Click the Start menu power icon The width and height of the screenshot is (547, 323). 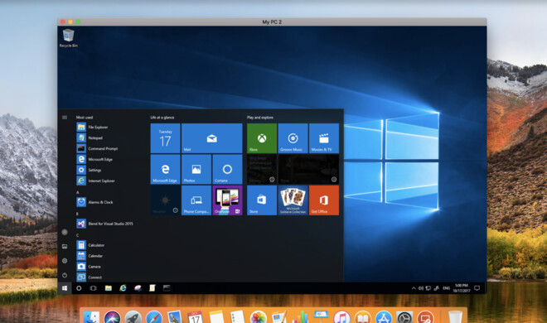click(x=65, y=275)
